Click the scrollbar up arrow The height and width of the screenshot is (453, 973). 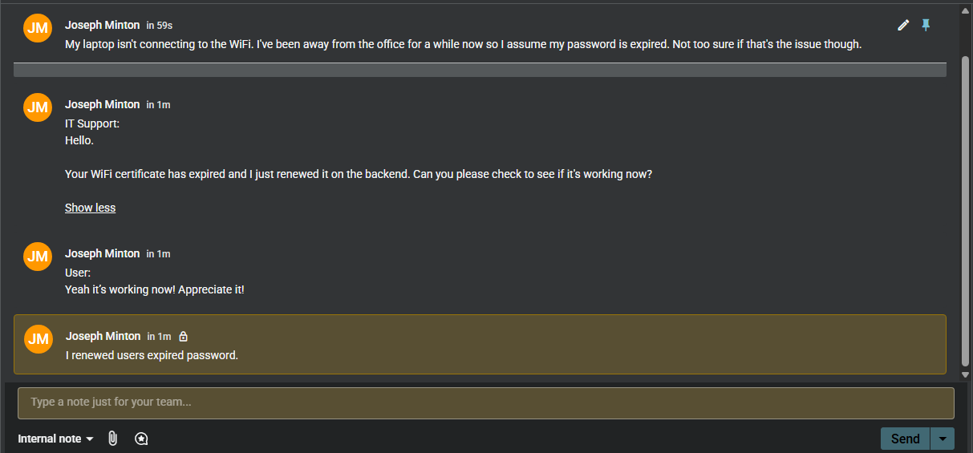click(966, 10)
